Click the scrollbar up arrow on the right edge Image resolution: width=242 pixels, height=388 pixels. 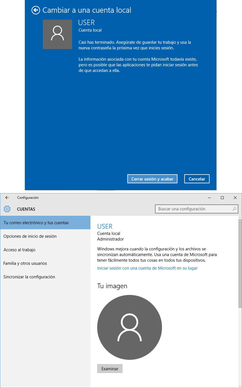pyautogui.click(x=240, y=218)
